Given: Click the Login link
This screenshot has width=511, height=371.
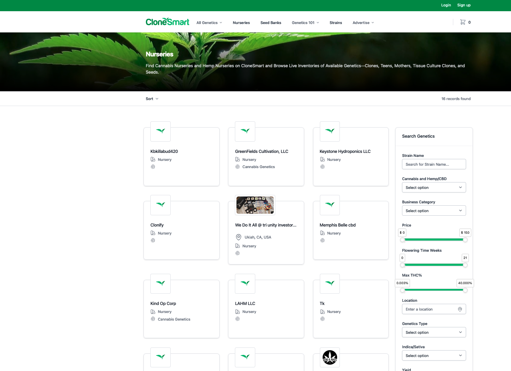Looking at the screenshot, I should pos(446,5).
